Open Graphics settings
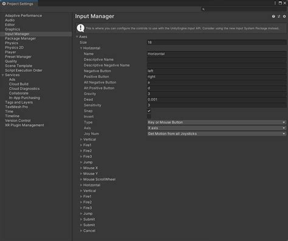Screen dimensions: 288x241 point(12,29)
